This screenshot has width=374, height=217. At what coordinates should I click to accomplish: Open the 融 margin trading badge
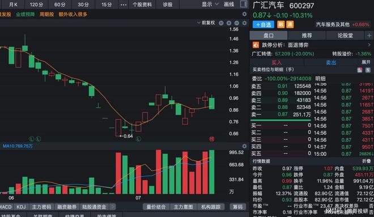pos(280,24)
